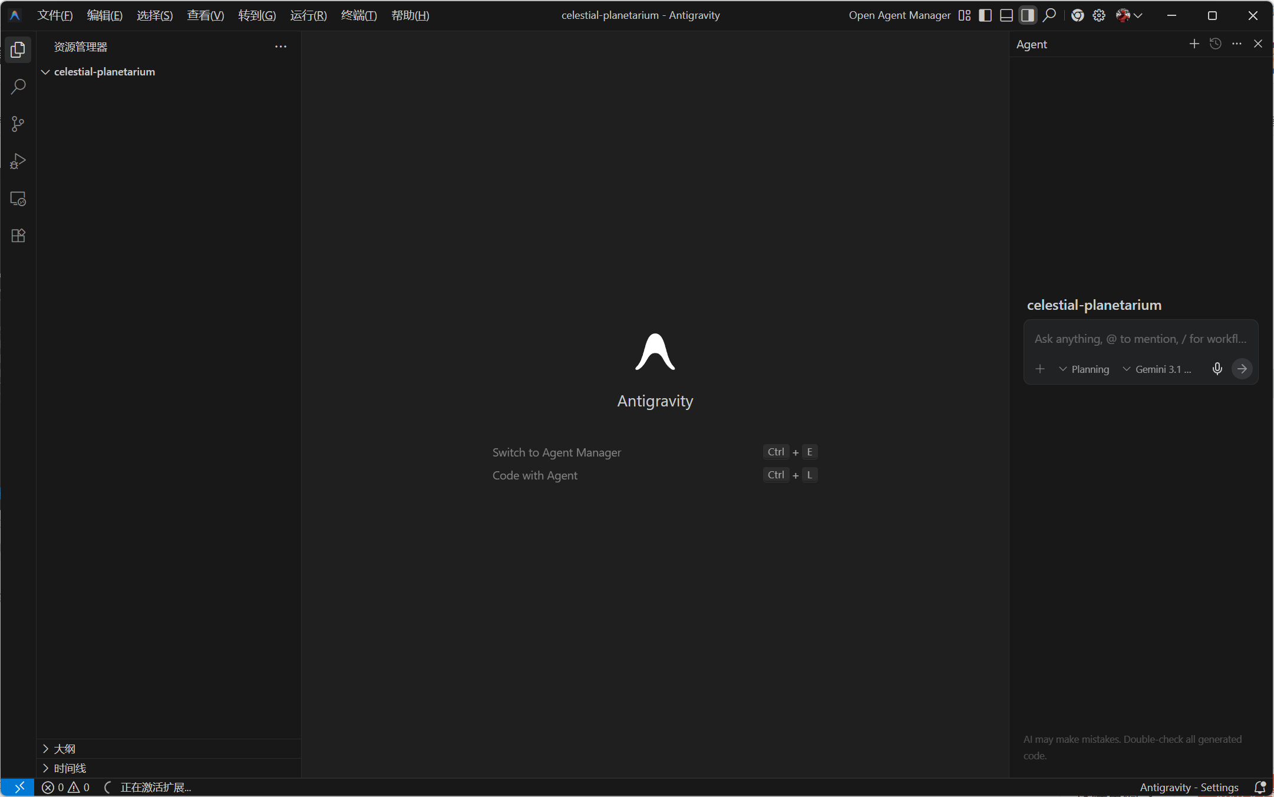Open the Source Control view
This screenshot has height=797, width=1274.
pos(18,124)
